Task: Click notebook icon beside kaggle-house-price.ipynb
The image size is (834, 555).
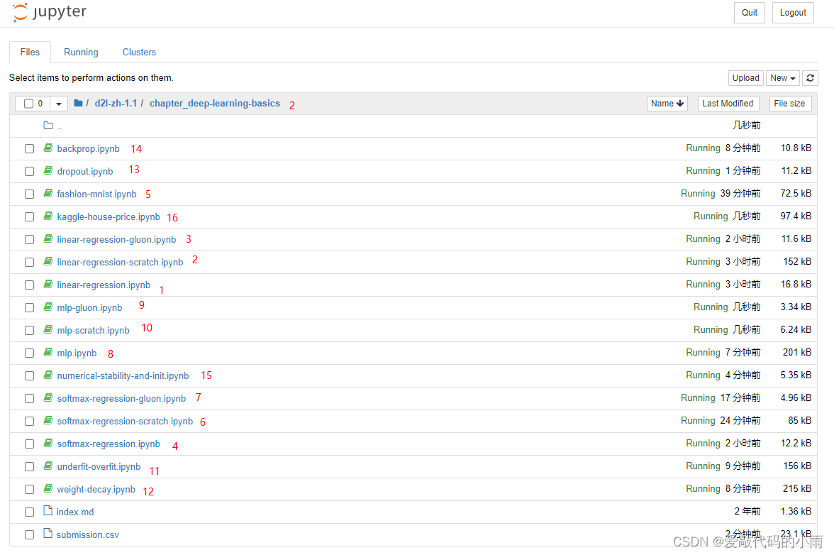Action: (48, 216)
